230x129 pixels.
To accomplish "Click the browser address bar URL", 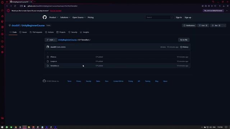I will [x=52, y=6].
